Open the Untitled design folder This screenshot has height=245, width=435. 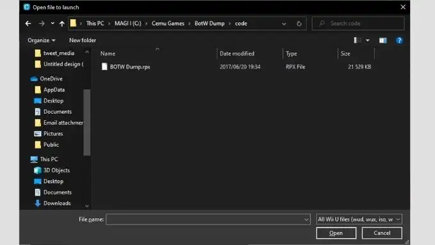pos(63,64)
